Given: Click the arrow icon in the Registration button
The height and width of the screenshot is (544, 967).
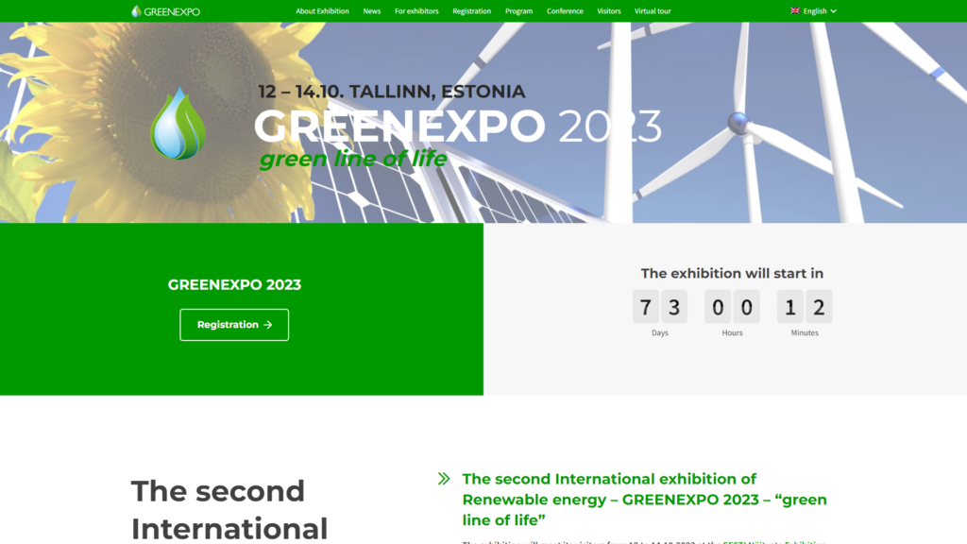Looking at the screenshot, I should 267,325.
